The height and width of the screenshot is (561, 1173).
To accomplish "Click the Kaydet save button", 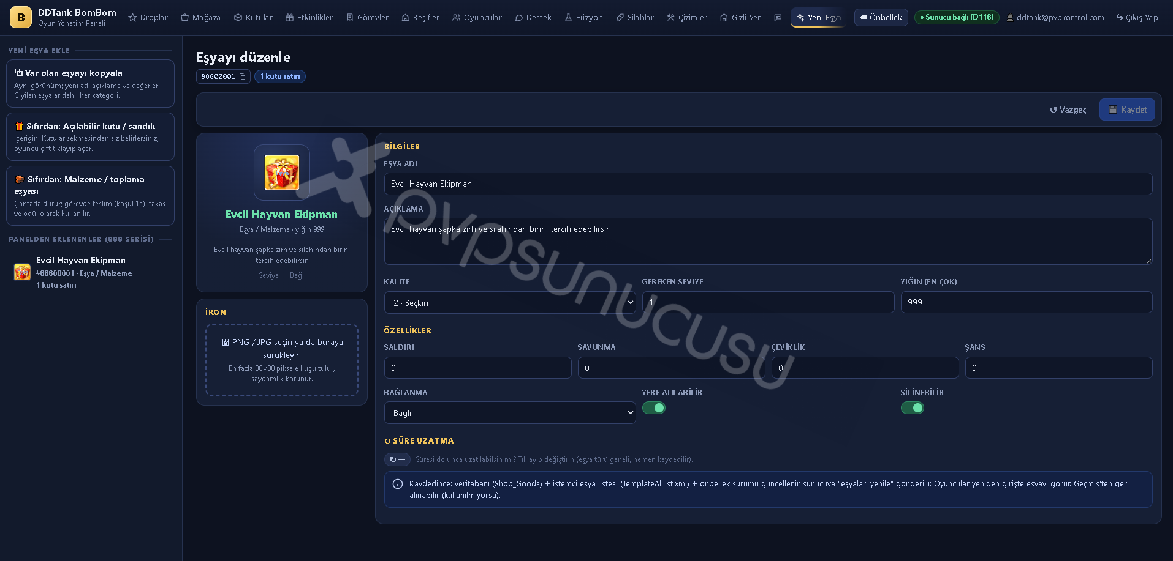I will (1127, 110).
